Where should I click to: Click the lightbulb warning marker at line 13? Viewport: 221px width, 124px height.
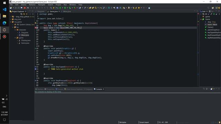click(36, 23)
